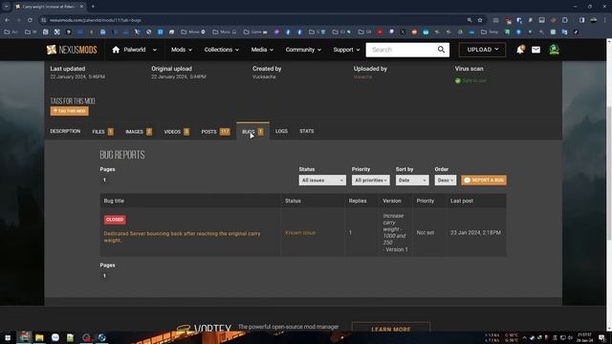Screen dimensions: 612x344
Task: Click the red CLOSED badge
Action: point(115,220)
